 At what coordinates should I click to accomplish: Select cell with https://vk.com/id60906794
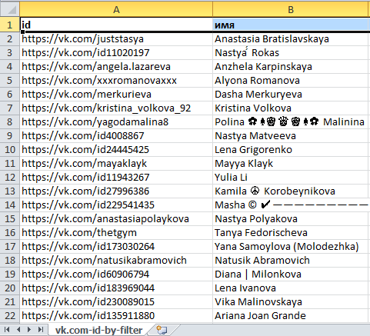pos(116,274)
